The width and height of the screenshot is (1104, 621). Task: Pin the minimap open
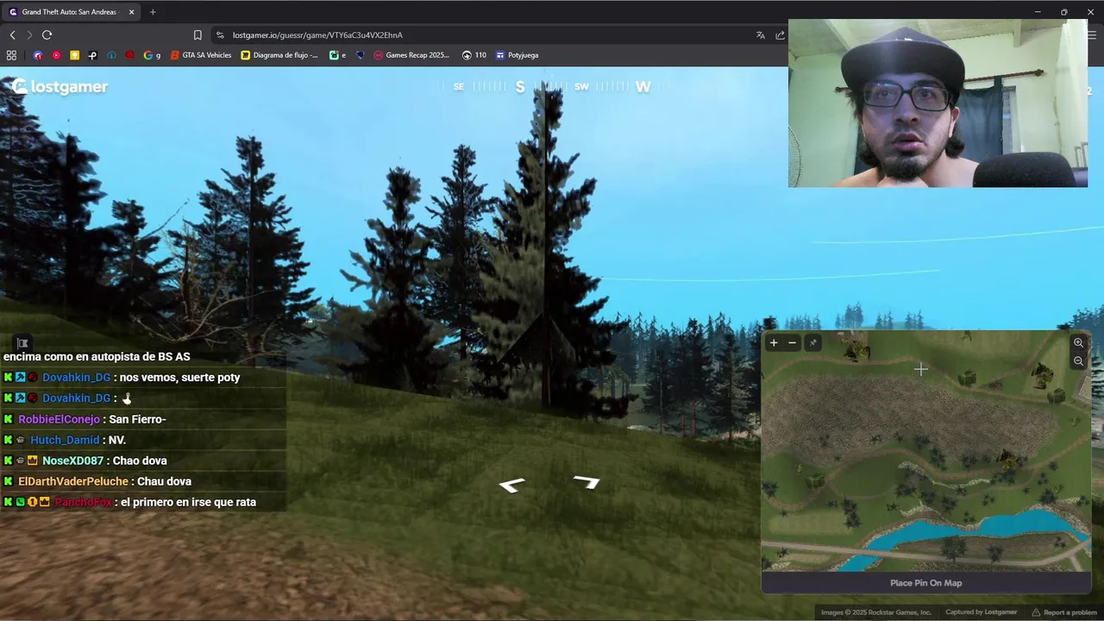[x=812, y=343]
